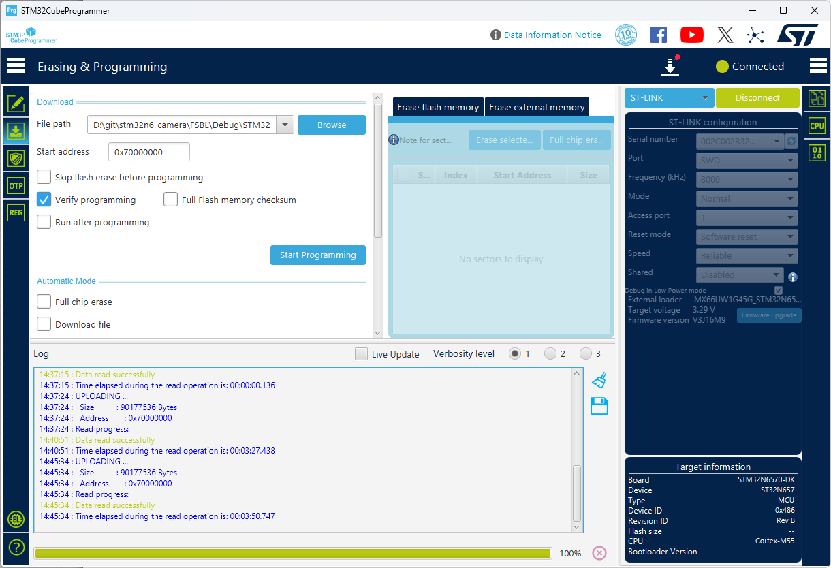Expand the File path dropdown arrow
Viewport: 831px width, 568px height.
[285, 125]
